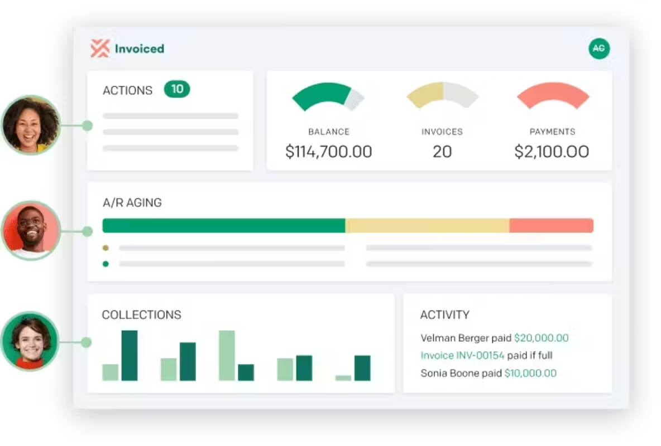This screenshot has width=661, height=446.
Task: Click the green segment of A/R Aging bar
Action: (x=224, y=226)
